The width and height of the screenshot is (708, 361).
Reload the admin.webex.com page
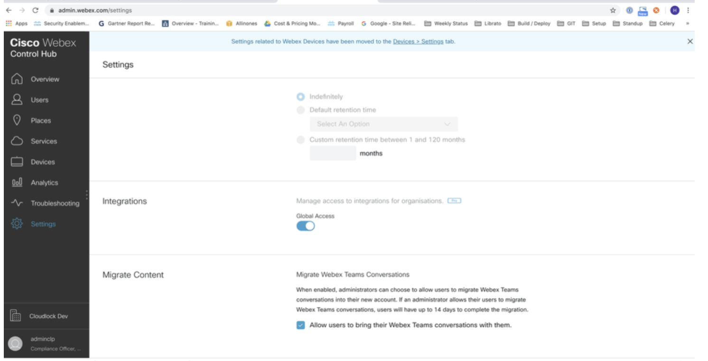click(x=35, y=10)
